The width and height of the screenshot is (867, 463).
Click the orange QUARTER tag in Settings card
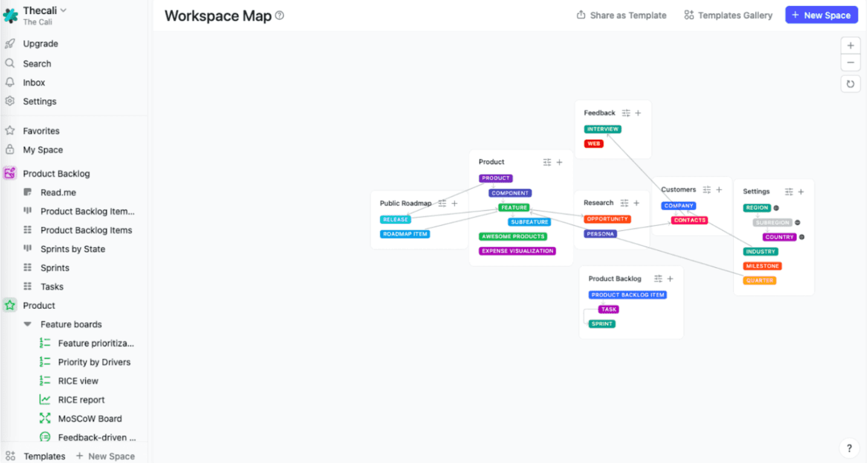[x=760, y=280]
